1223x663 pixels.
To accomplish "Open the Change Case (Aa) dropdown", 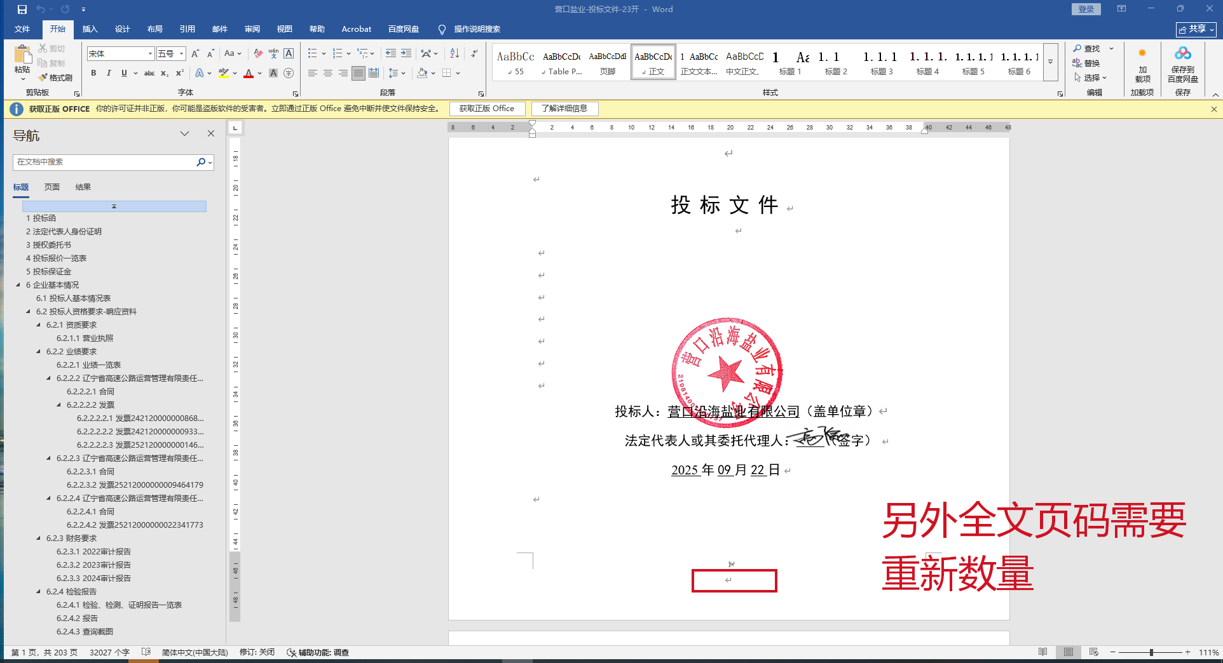I will point(233,53).
